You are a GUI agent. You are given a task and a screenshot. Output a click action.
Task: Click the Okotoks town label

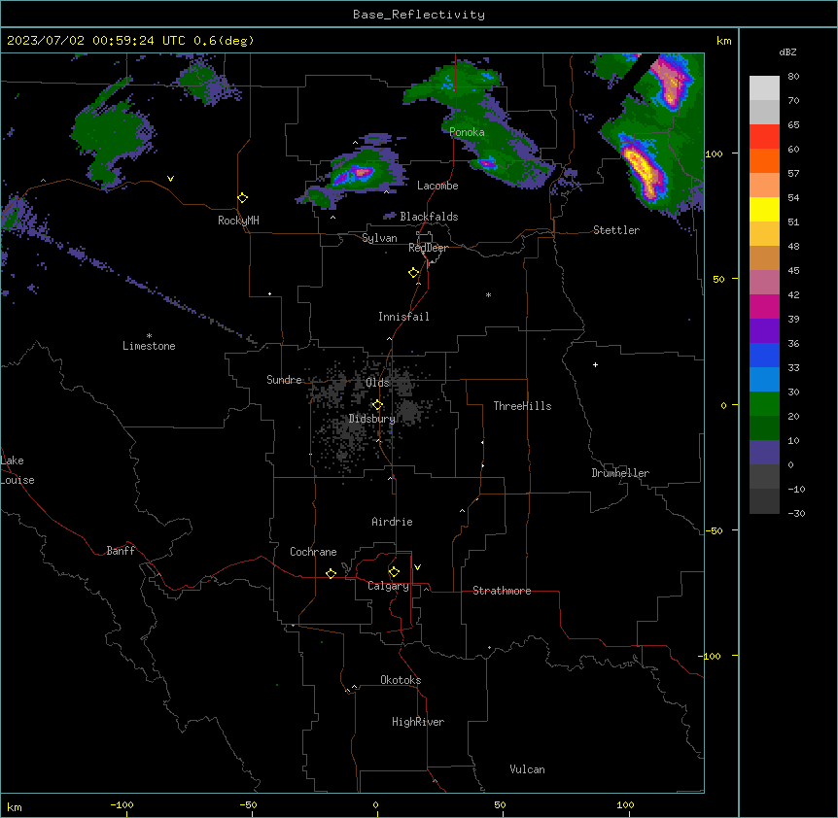(401, 680)
